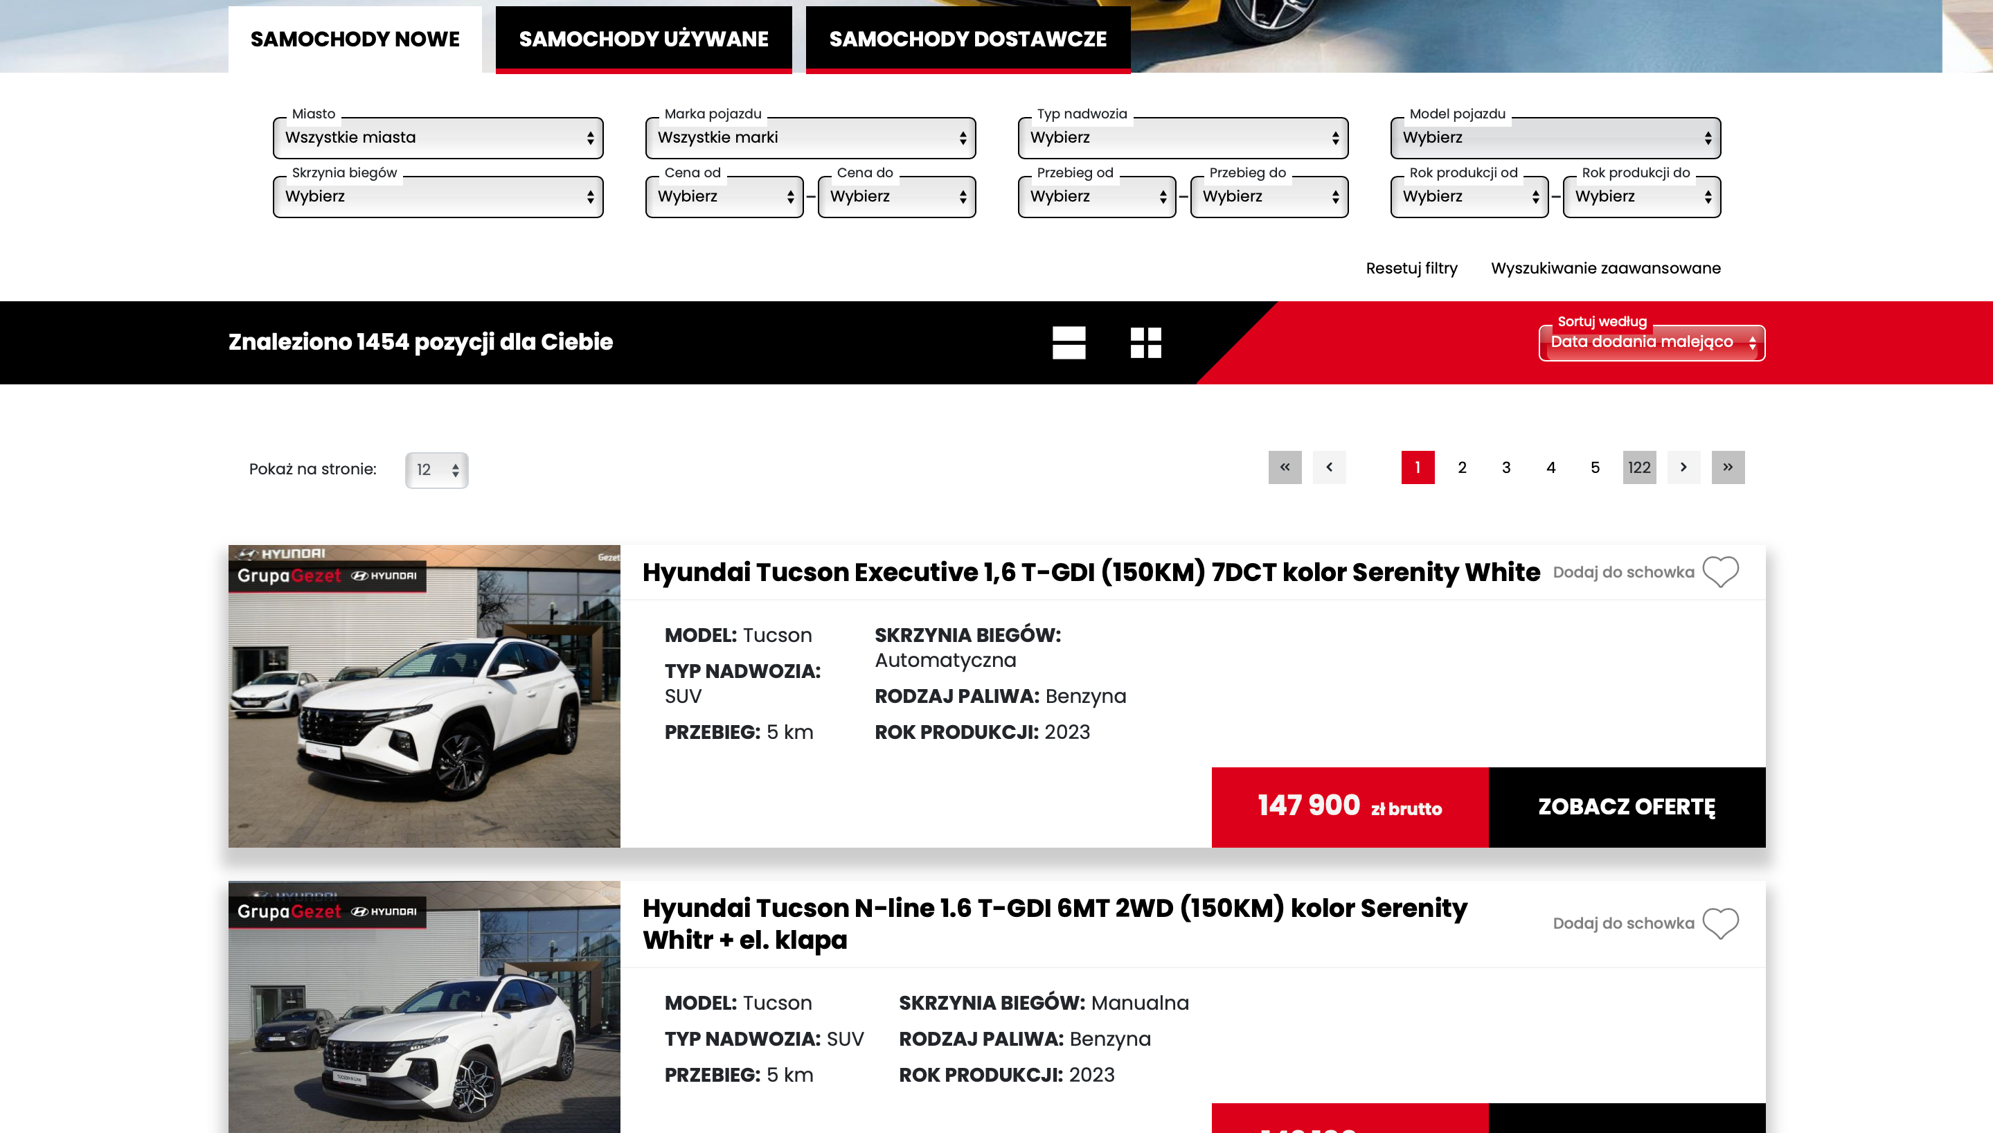Screen dimensions: 1993x1133
Task: Click Zobacz ofertę for Tucson Executive
Action: point(1627,807)
